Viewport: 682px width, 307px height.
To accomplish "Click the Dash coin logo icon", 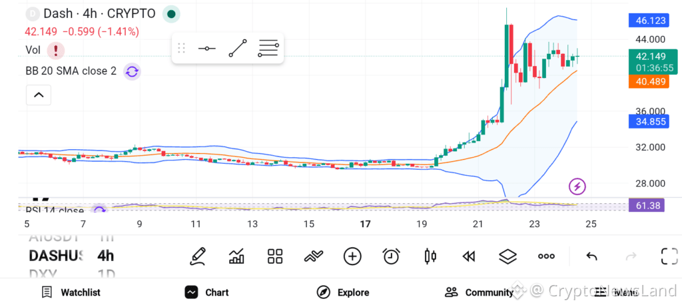I will [33, 14].
